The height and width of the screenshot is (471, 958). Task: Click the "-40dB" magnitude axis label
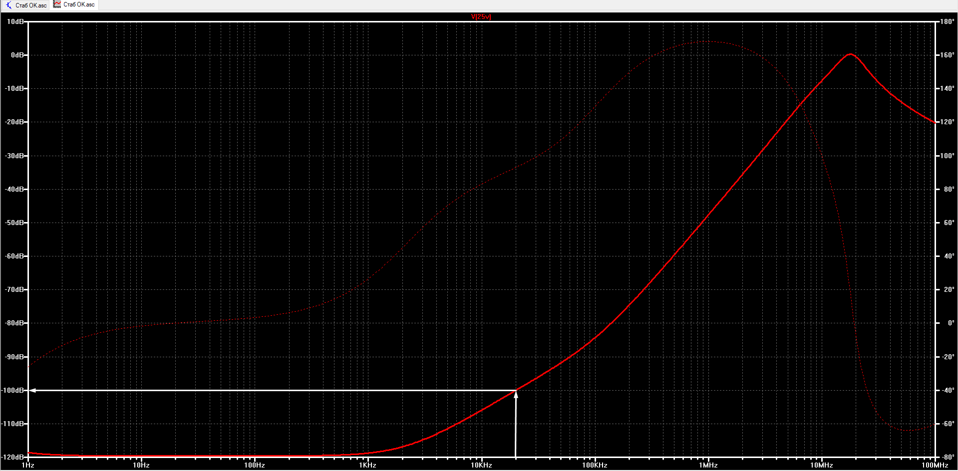click(14, 189)
